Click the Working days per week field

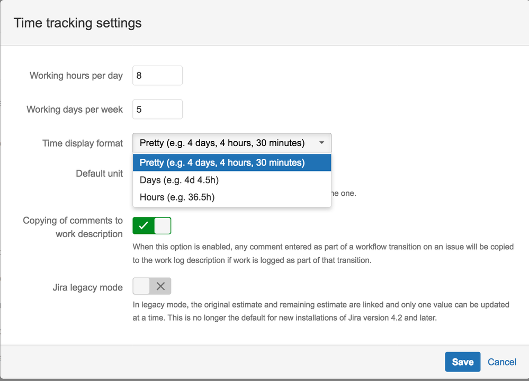click(x=157, y=110)
